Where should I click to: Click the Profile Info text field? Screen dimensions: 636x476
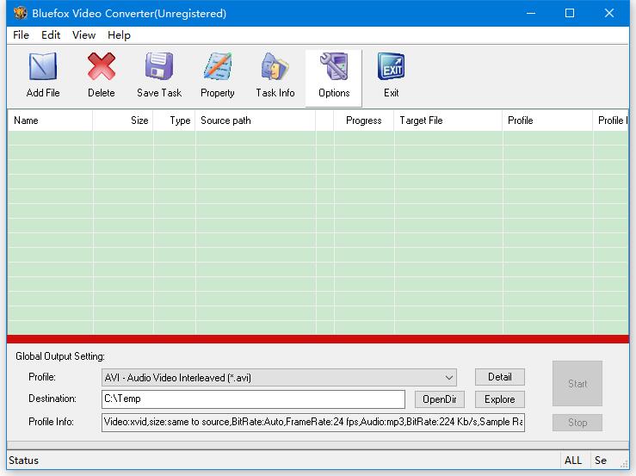(x=313, y=422)
